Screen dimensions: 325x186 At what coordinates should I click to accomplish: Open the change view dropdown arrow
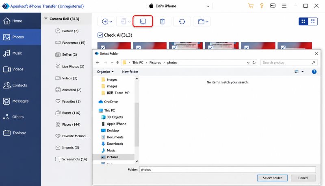click(302, 72)
